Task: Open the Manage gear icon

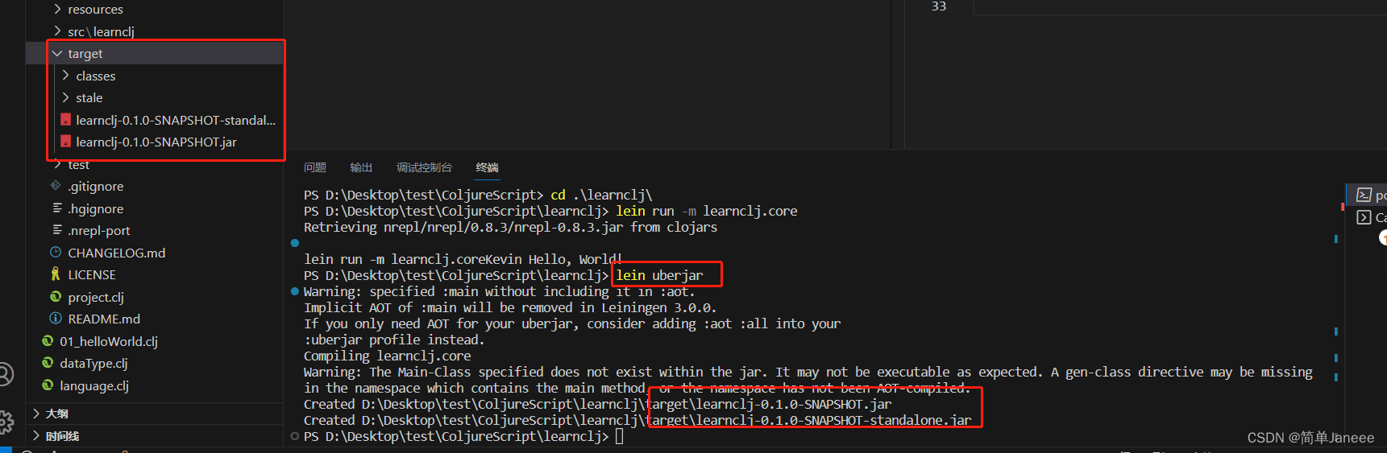Action: [6, 422]
